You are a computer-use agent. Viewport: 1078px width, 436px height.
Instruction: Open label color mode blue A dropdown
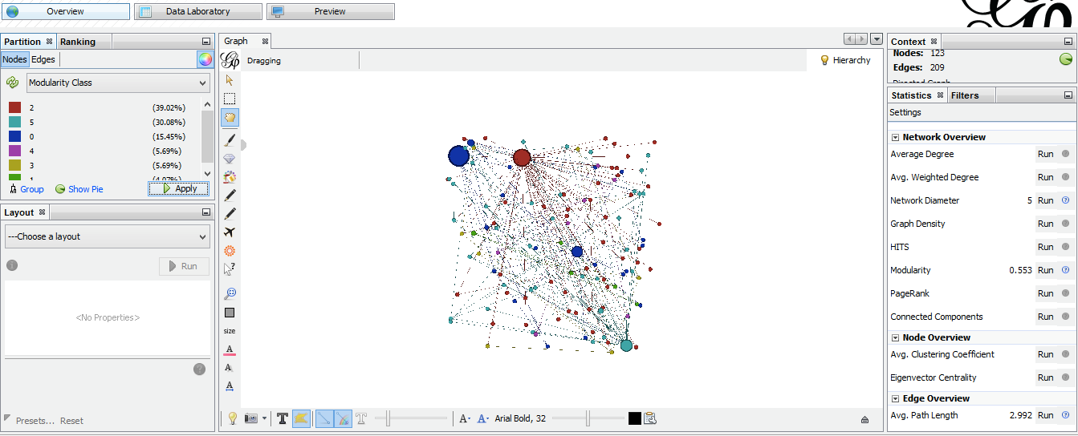pyautogui.click(x=482, y=418)
